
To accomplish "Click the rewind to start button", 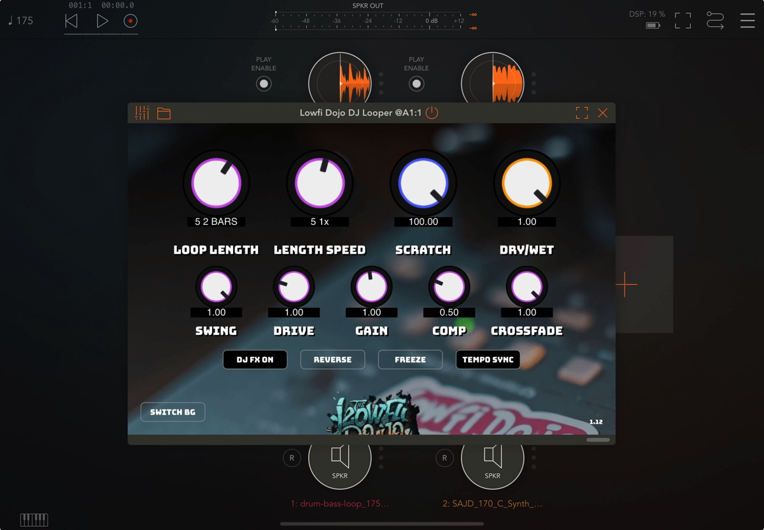I will coord(71,21).
